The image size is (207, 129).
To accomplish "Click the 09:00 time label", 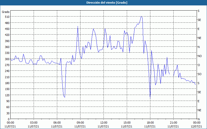I will [80, 123].
